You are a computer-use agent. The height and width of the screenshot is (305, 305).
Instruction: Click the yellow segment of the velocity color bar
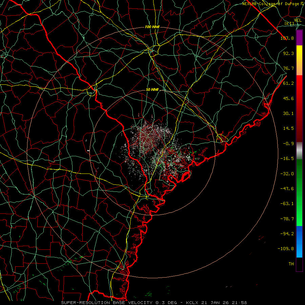299,60
